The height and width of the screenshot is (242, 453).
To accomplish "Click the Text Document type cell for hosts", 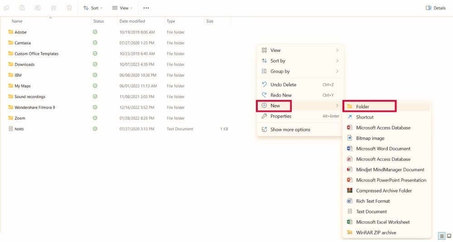I will click(180, 129).
